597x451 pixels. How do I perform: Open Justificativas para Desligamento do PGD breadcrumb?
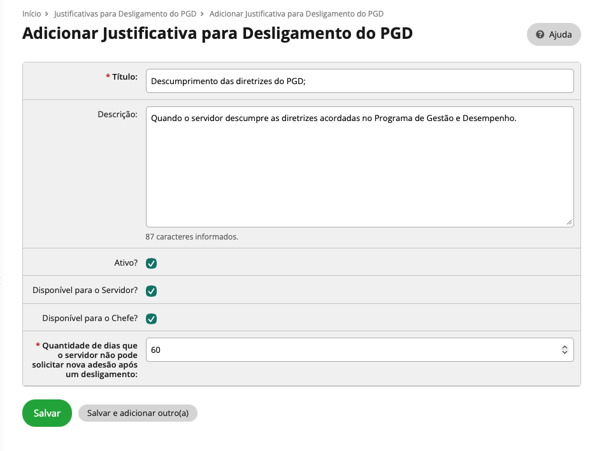pos(125,13)
